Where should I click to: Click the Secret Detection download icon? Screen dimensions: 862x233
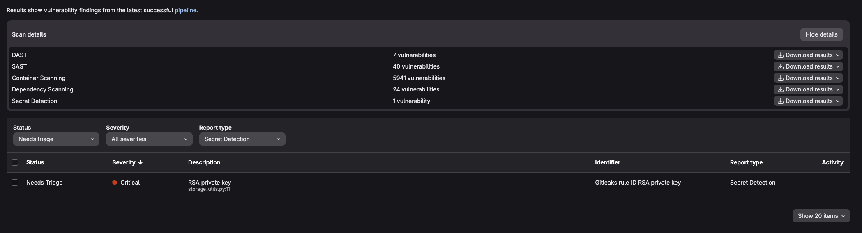point(780,101)
